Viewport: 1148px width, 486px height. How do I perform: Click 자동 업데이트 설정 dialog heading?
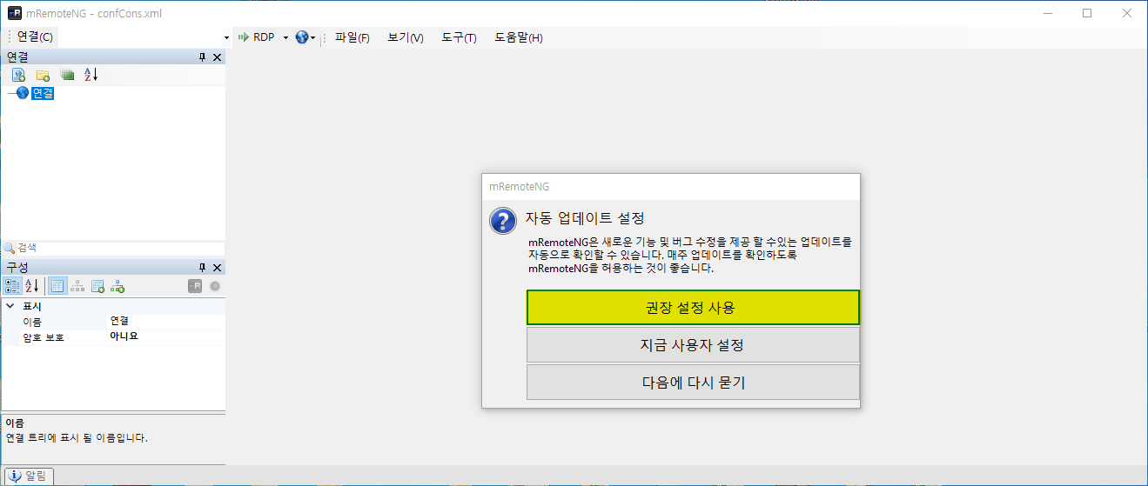point(585,217)
